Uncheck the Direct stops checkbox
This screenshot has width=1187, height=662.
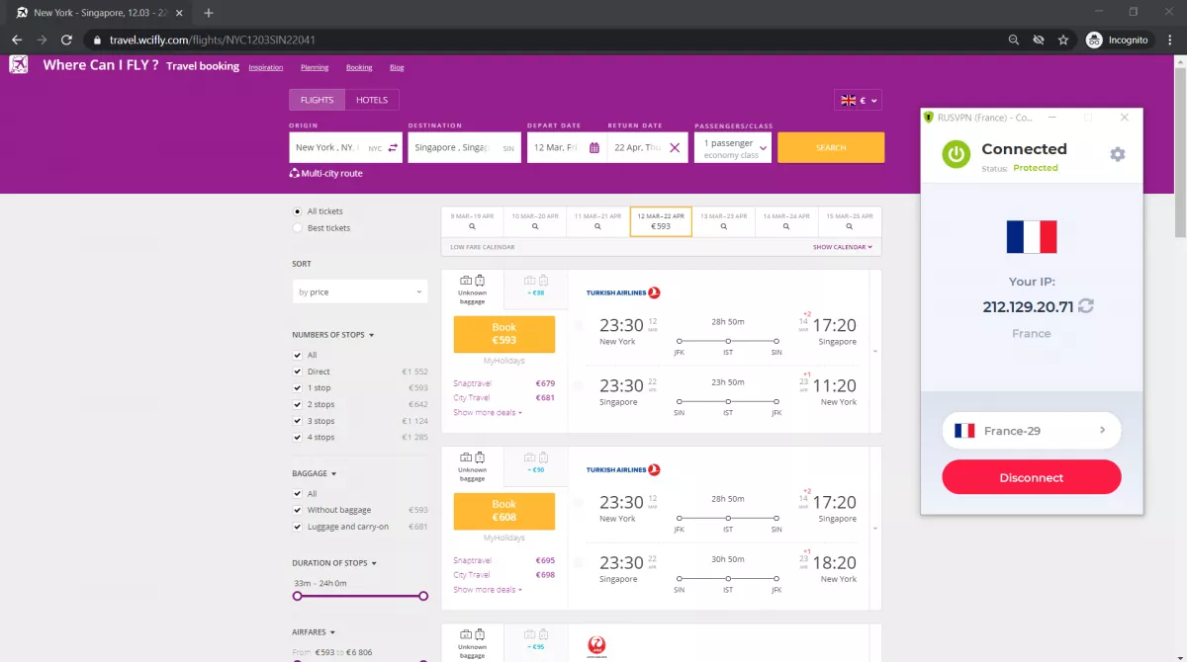[x=298, y=372]
